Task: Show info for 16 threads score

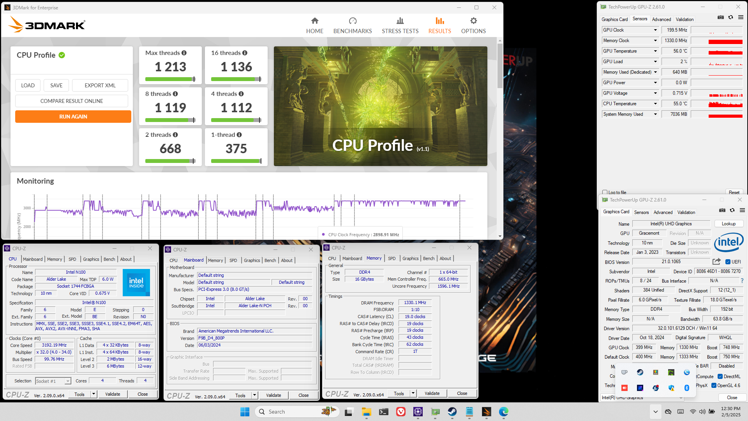Action: tap(245, 53)
